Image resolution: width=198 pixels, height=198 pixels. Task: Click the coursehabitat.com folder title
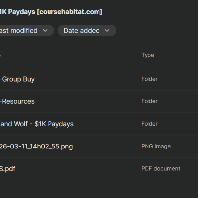tap(51, 12)
